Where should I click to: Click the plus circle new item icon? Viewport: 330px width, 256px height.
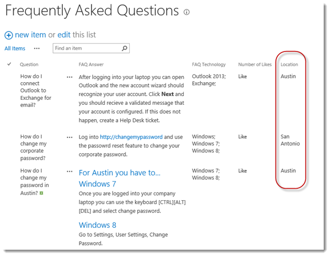click(x=9, y=35)
